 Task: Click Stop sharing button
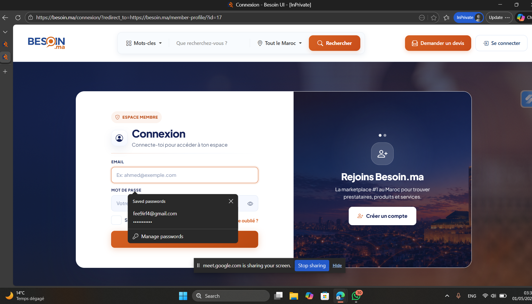point(312,266)
